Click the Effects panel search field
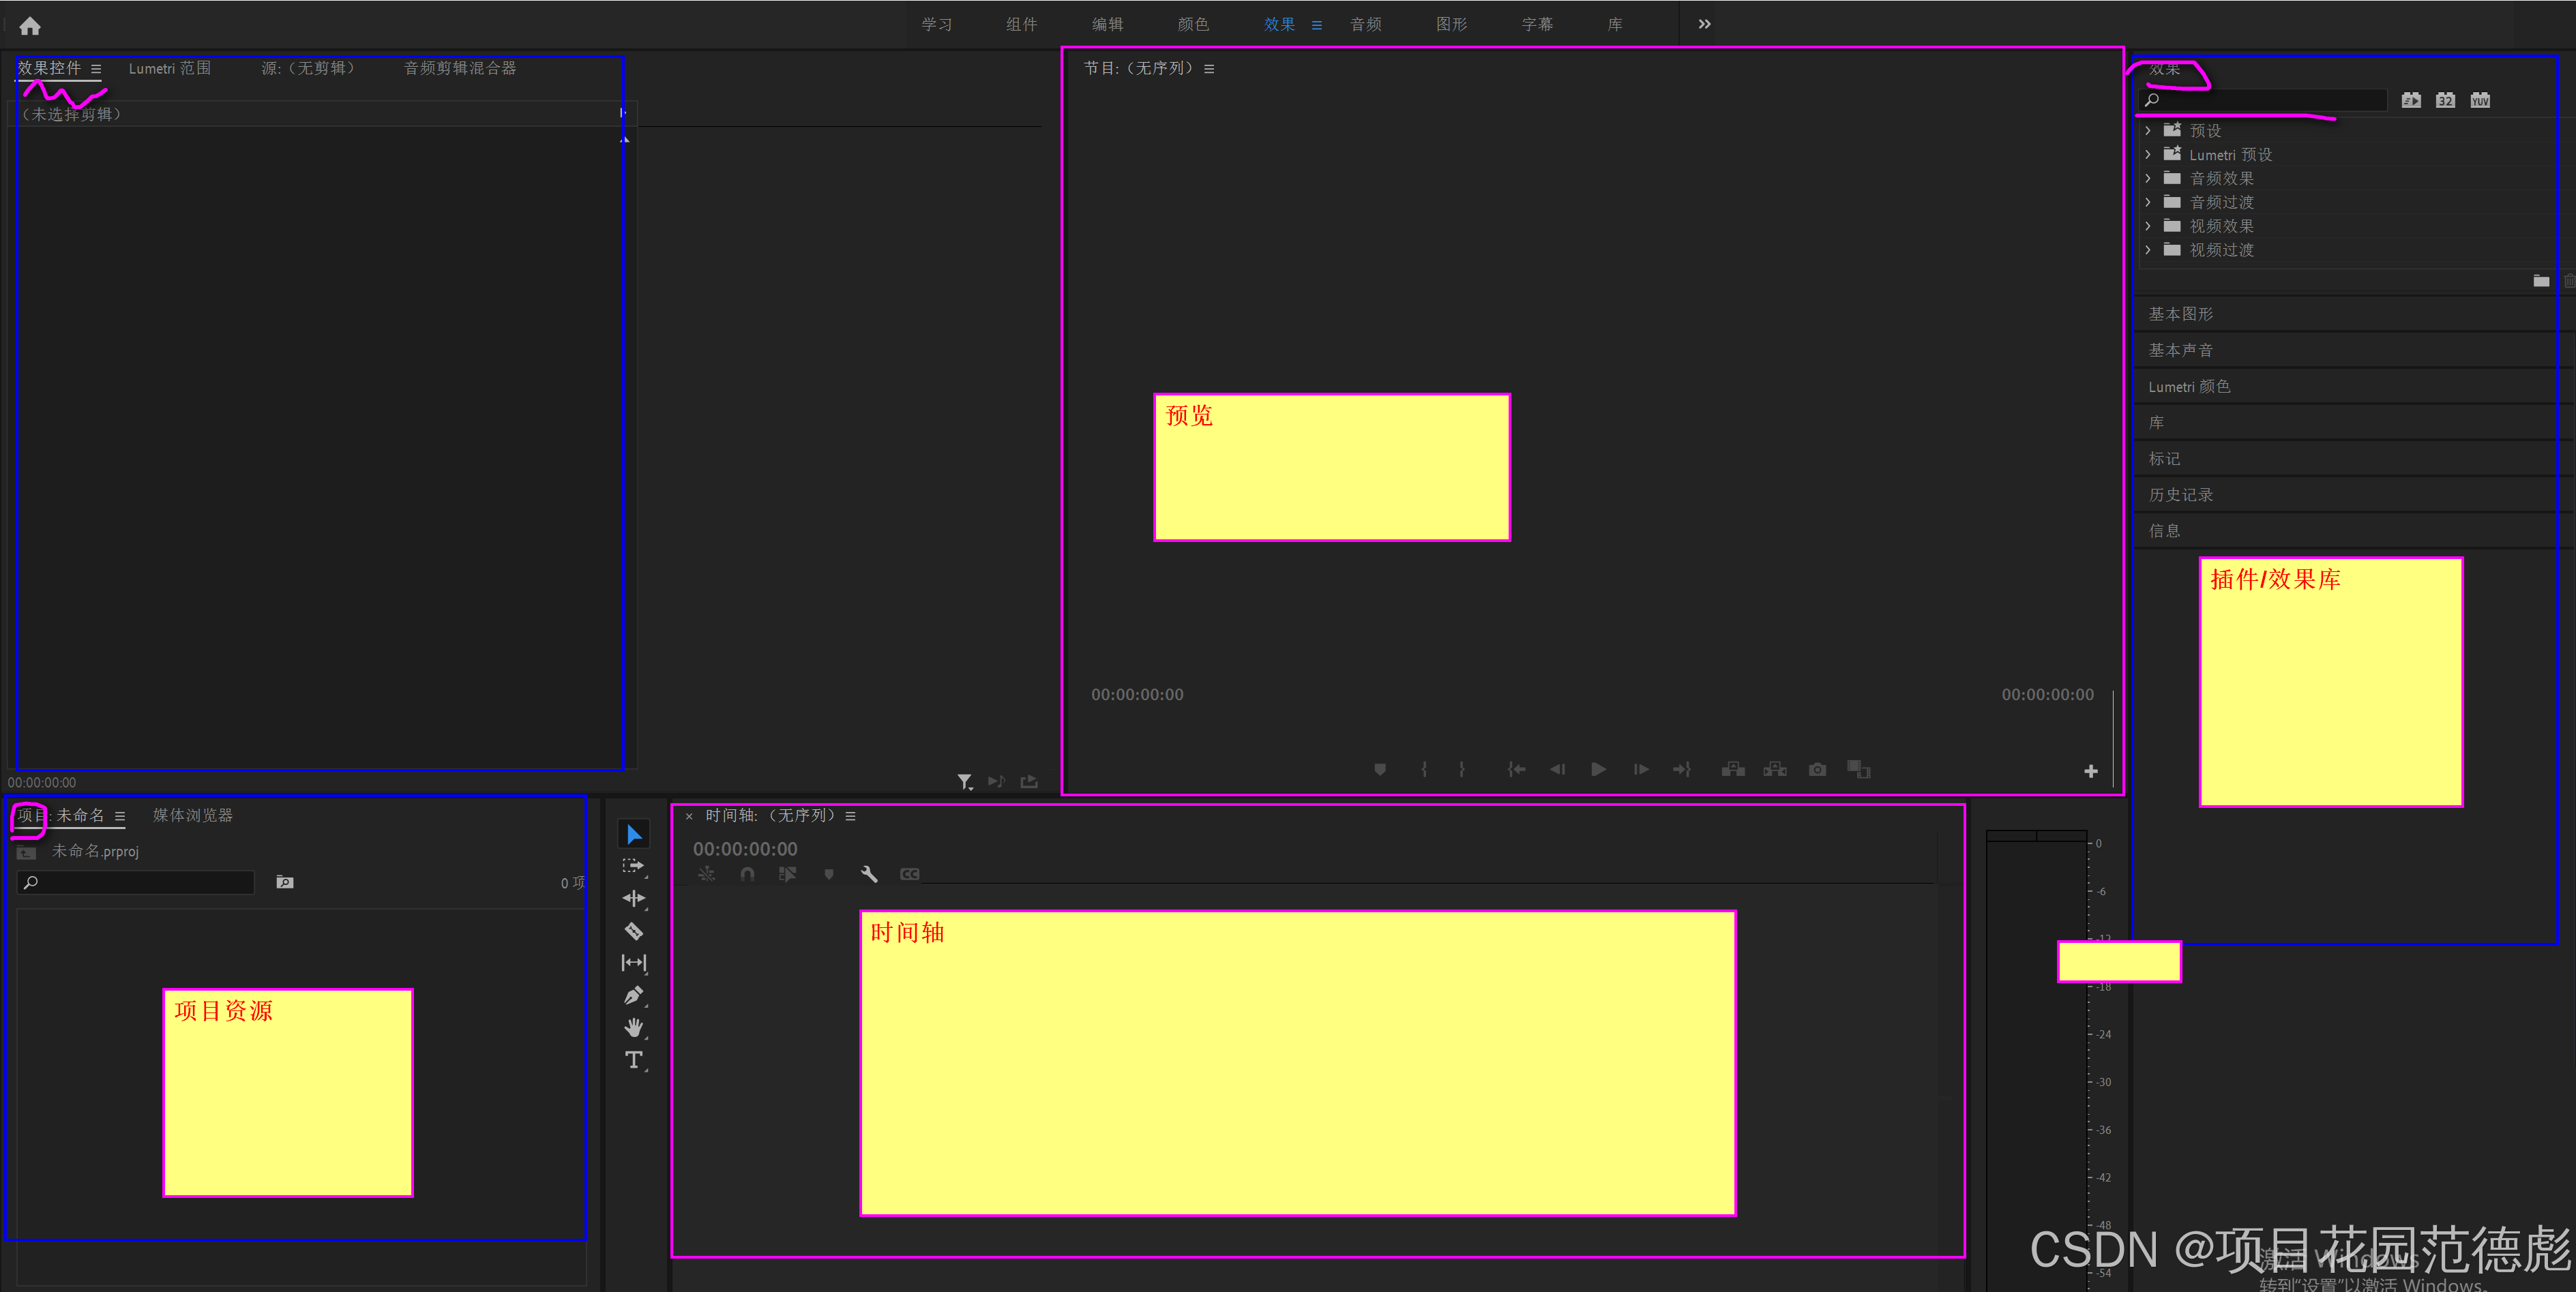 [x=2270, y=100]
